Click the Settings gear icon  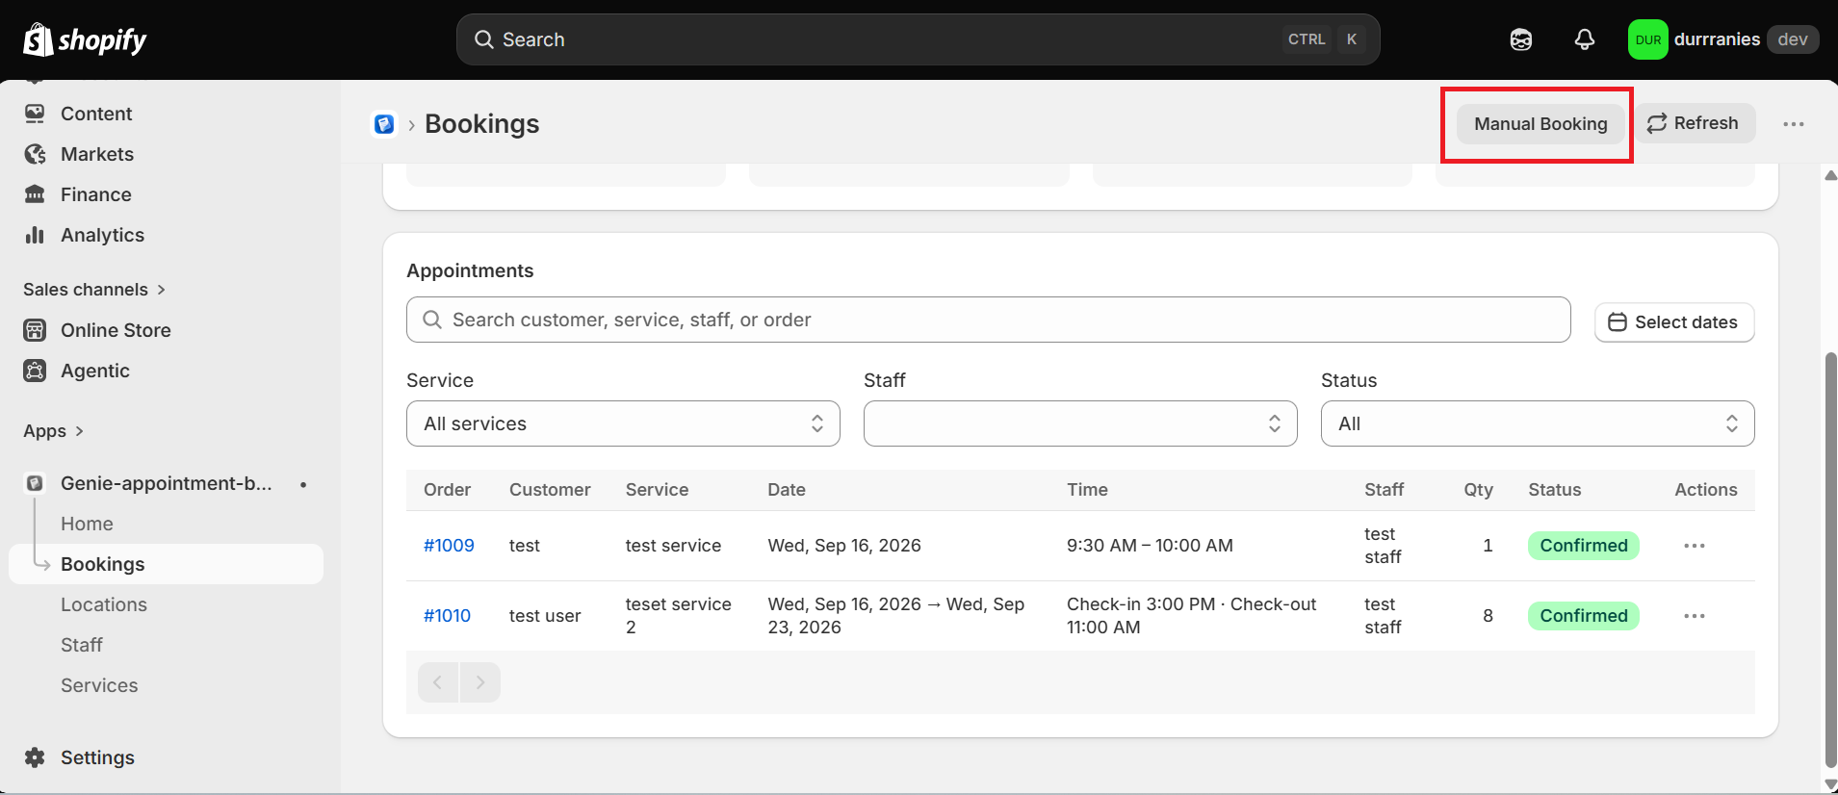click(35, 757)
